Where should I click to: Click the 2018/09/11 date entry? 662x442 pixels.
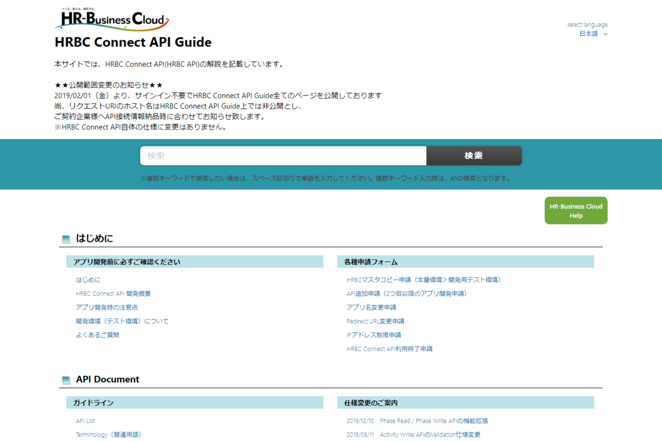[x=360, y=435]
